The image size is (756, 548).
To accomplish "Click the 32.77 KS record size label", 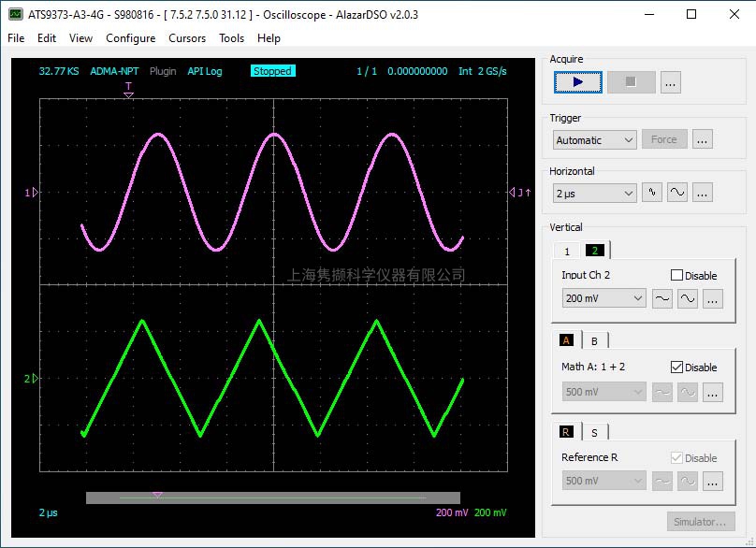I will pyautogui.click(x=59, y=71).
